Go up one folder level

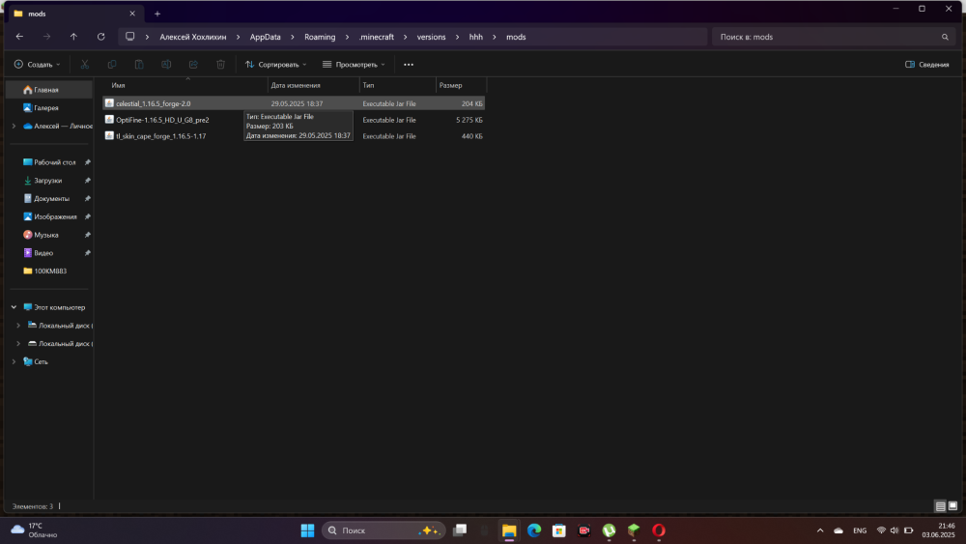click(74, 37)
